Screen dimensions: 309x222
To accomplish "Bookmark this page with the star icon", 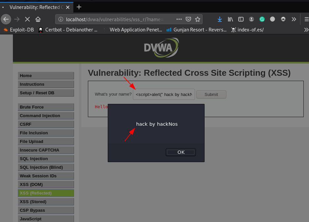I will coord(197,19).
